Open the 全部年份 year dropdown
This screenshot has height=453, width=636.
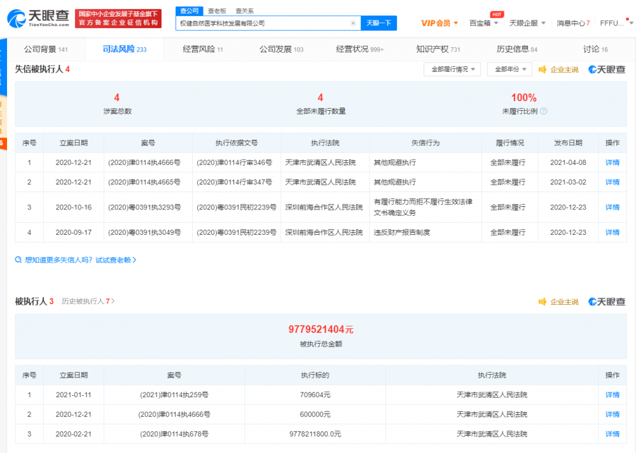tap(509, 69)
